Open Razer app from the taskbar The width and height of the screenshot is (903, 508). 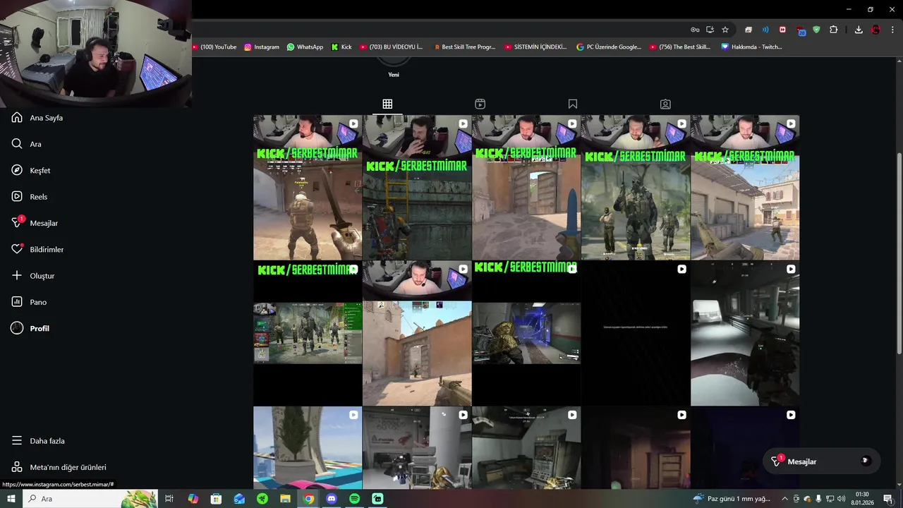[262, 499]
